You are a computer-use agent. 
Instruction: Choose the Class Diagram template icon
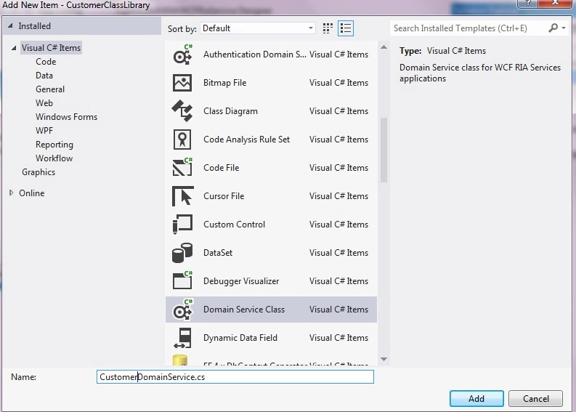coord(182,111)
